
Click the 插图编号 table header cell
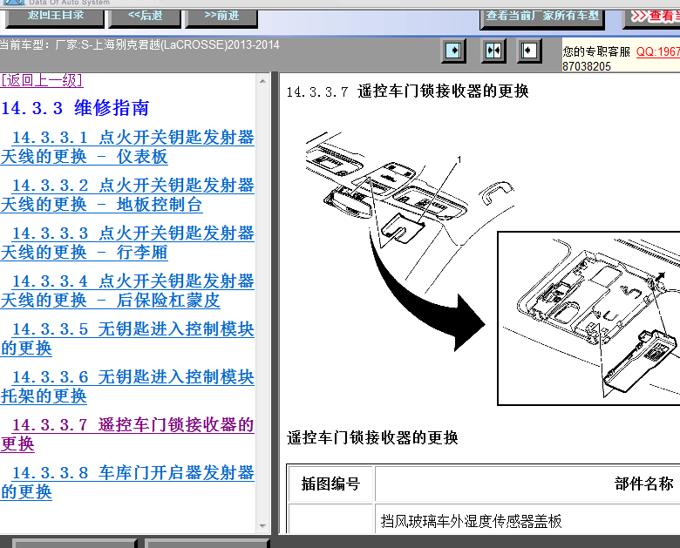pos(330,484)
